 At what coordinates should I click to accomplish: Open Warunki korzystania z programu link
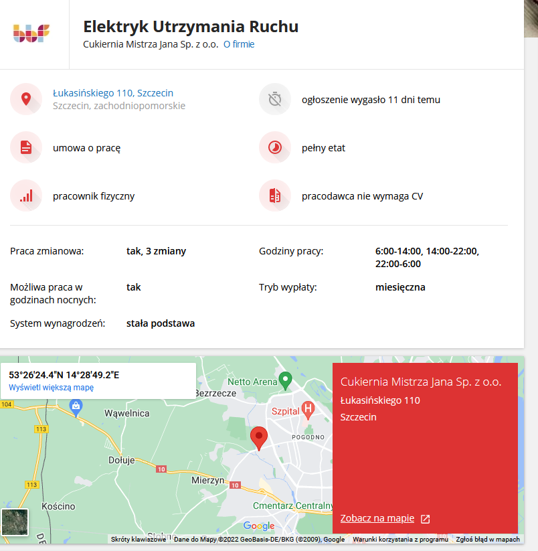(400, 539)
